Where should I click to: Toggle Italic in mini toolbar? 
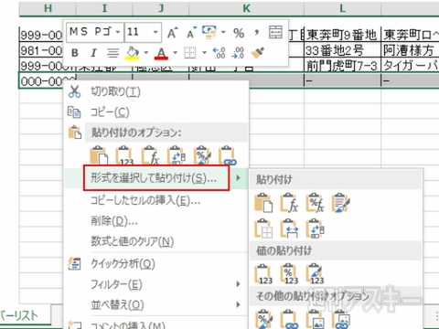[x=93, y=53]
